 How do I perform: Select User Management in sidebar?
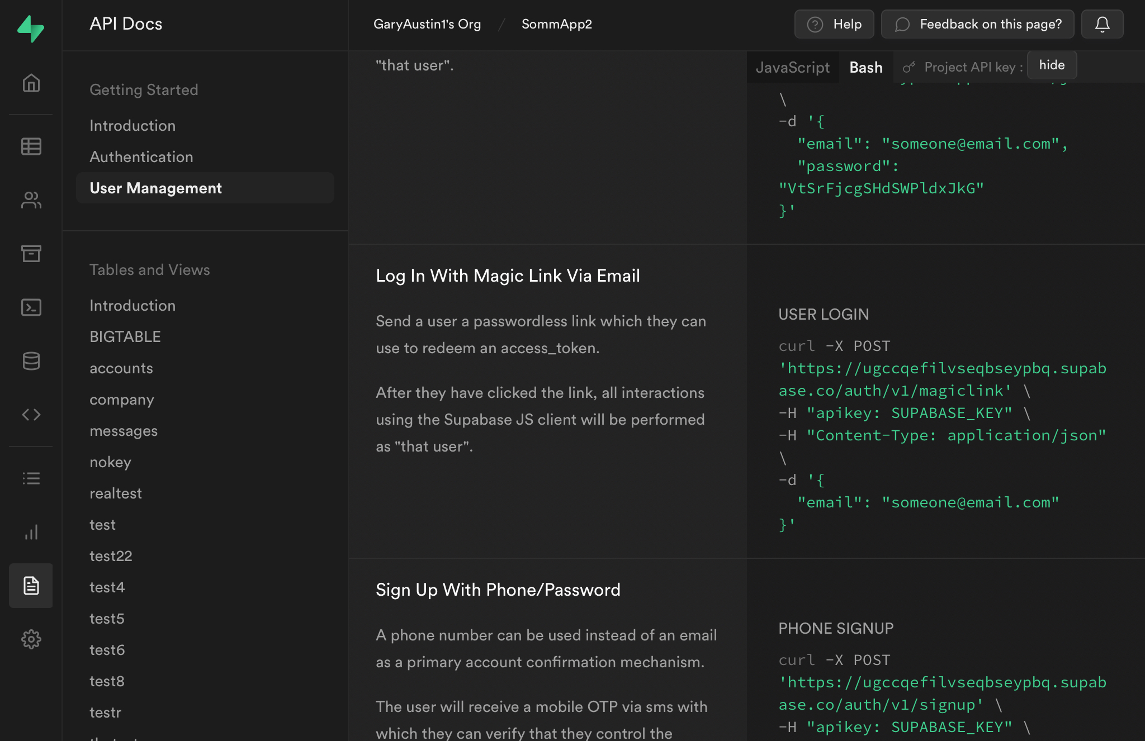coord(205,188)
